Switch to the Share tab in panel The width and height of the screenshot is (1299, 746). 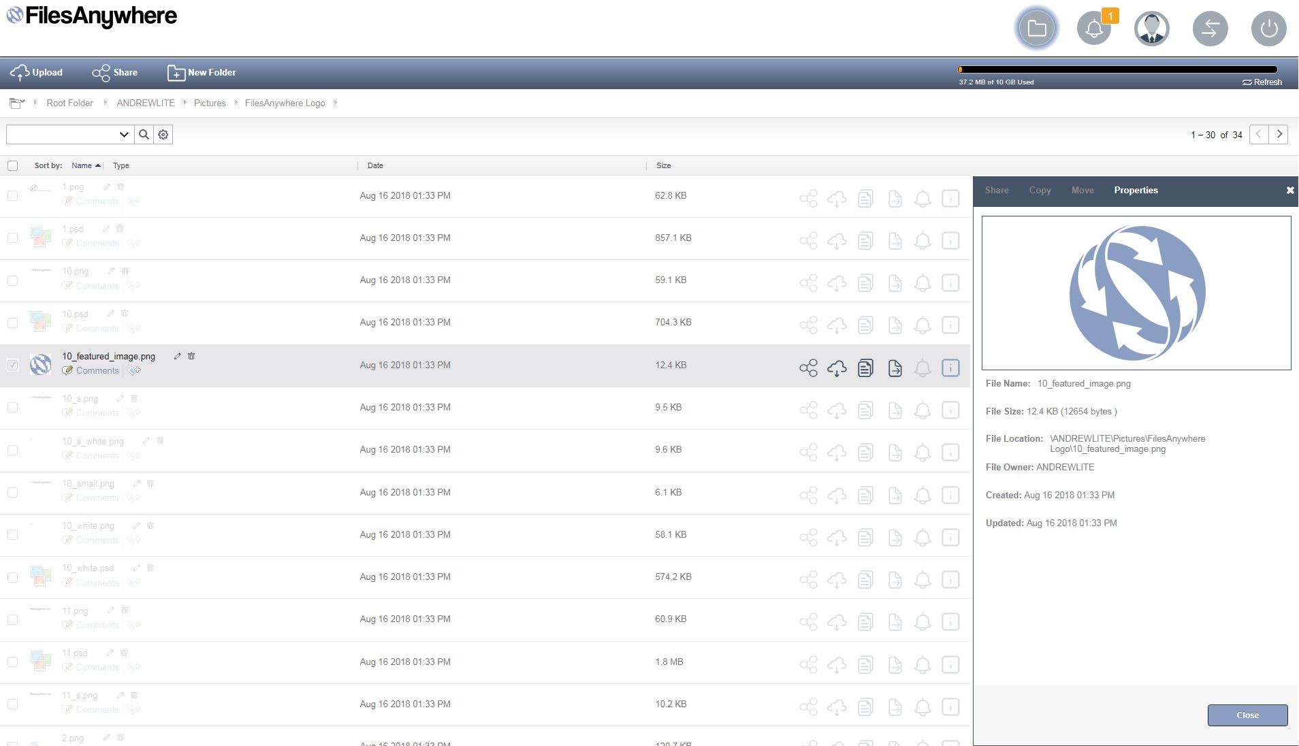click(996, 191)
